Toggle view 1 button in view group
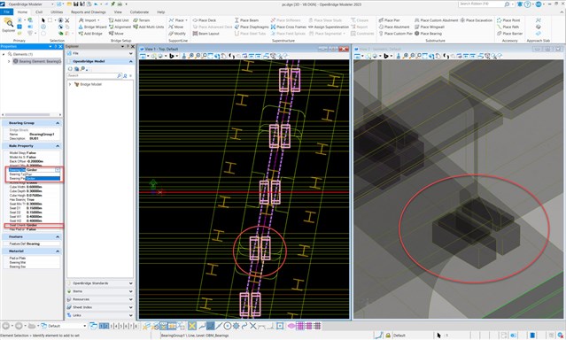Viewport: 566px width, 340px height. pyautogui.click(x=102, y=326)
